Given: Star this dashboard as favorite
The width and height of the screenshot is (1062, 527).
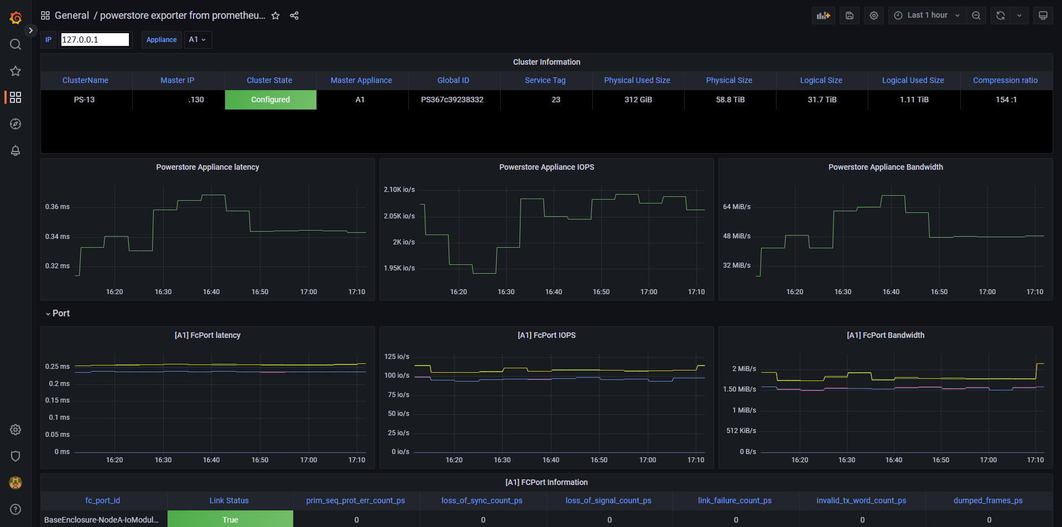Looking at the screenshot, I should pos(275,15).
